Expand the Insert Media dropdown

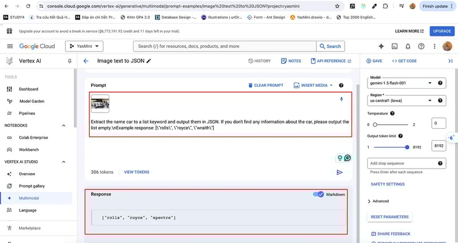[x=313, y=85]
